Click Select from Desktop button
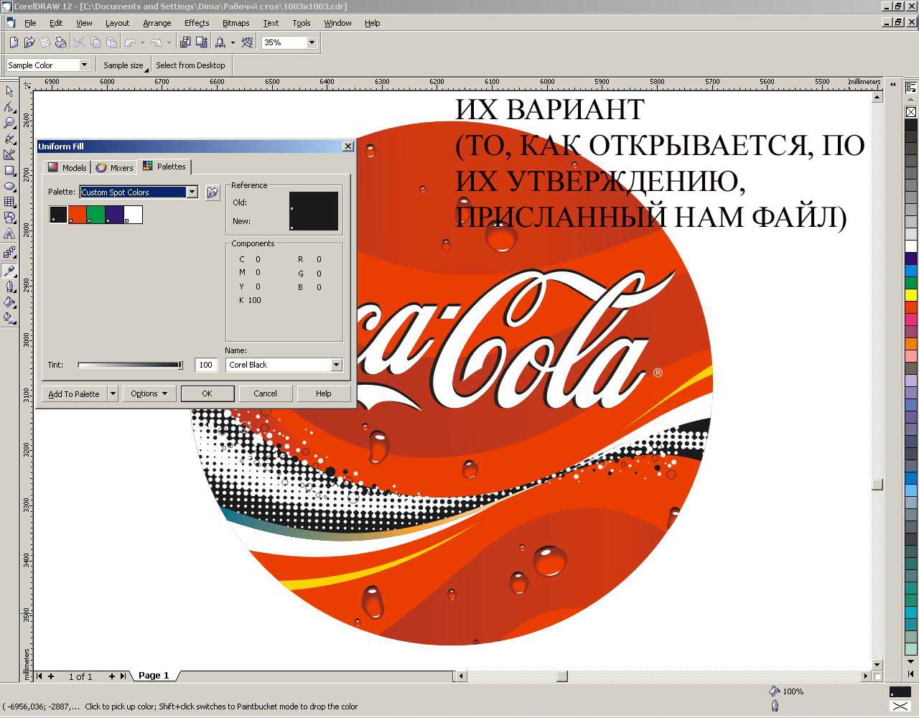The image size is (919, 718). pyautogui.click(x=190, y=65)
